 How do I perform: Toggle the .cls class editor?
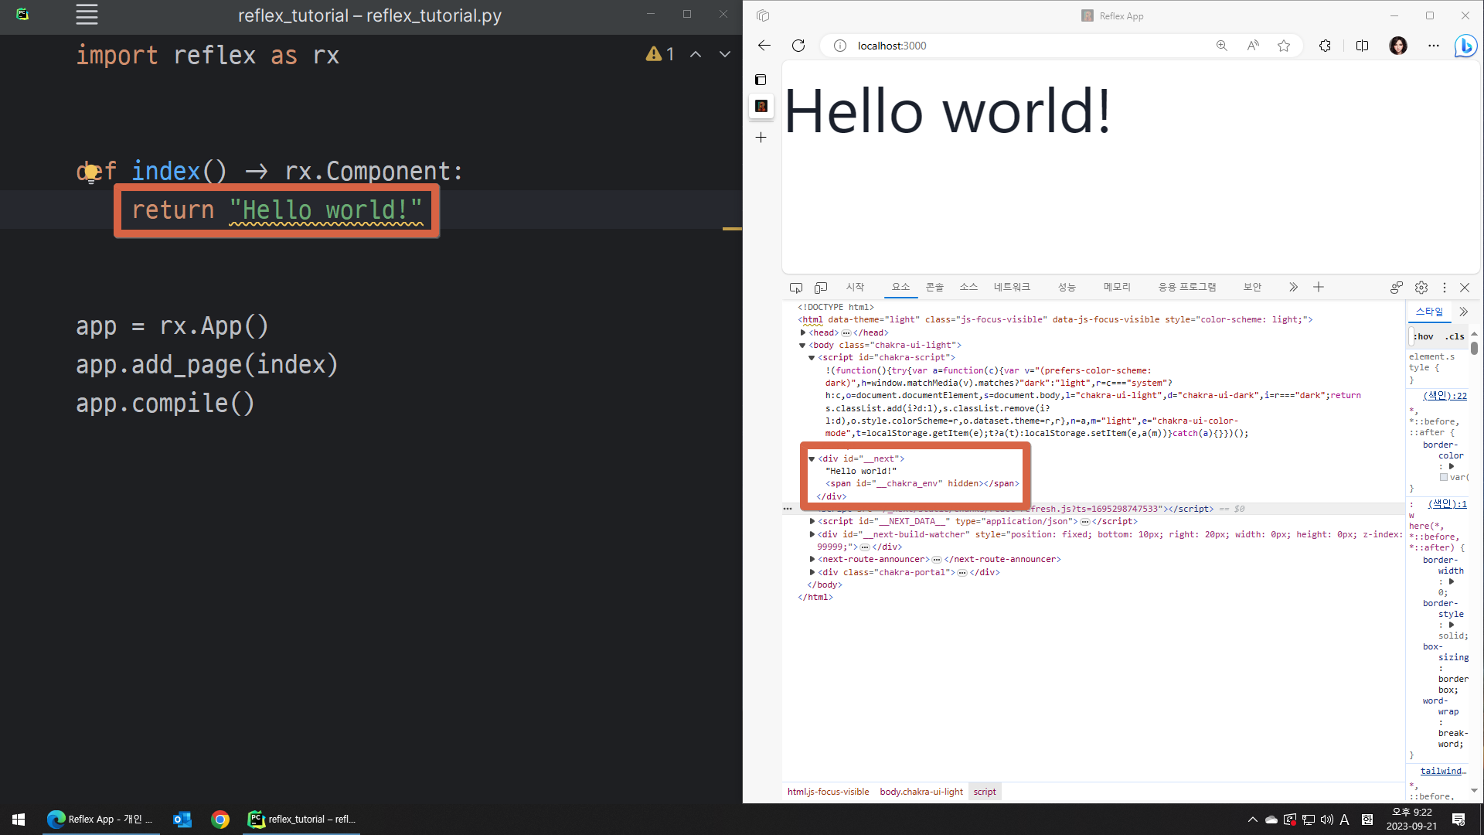pyautogui.click(x=1455, y=336)
